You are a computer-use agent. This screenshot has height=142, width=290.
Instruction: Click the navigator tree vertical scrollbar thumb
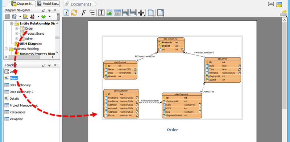click(x=57, y=38)
